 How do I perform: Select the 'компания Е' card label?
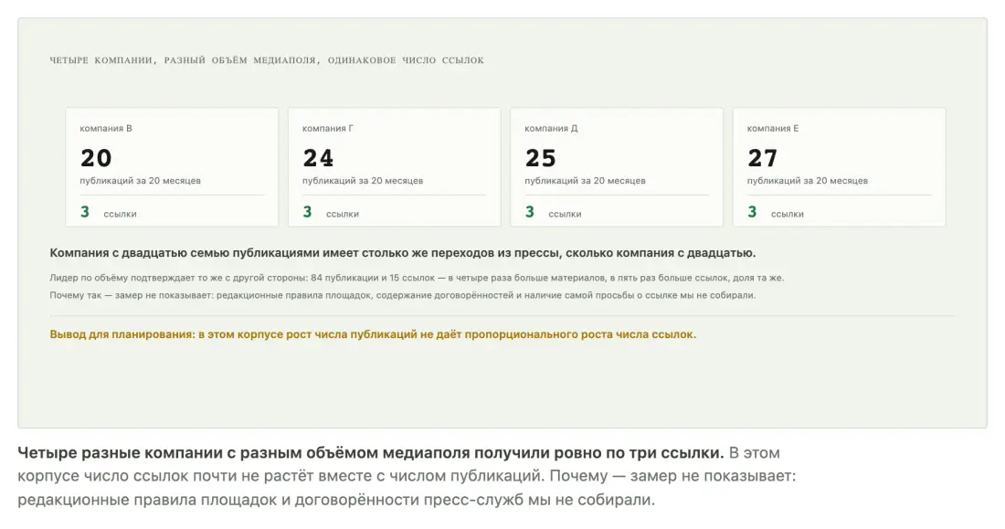pos(773,128)
